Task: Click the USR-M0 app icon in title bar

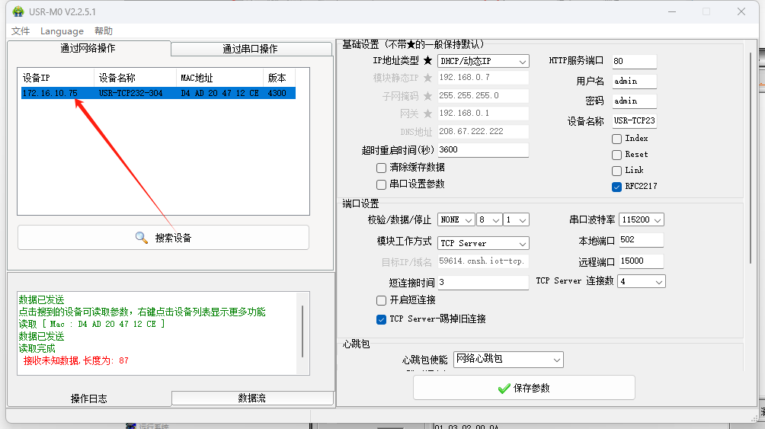Action: [18, 11]
